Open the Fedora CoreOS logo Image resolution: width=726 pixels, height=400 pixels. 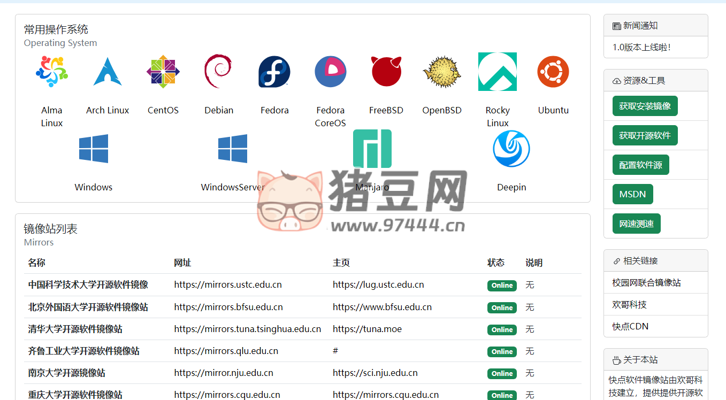[x=331, y=72]
